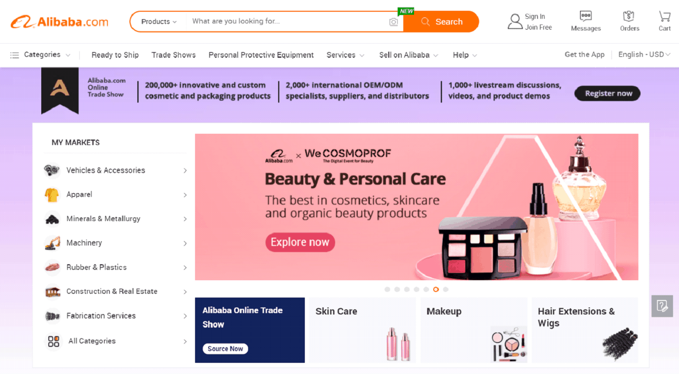Expand the Rubber & Plastics chevron arrow

click(185, 268)
